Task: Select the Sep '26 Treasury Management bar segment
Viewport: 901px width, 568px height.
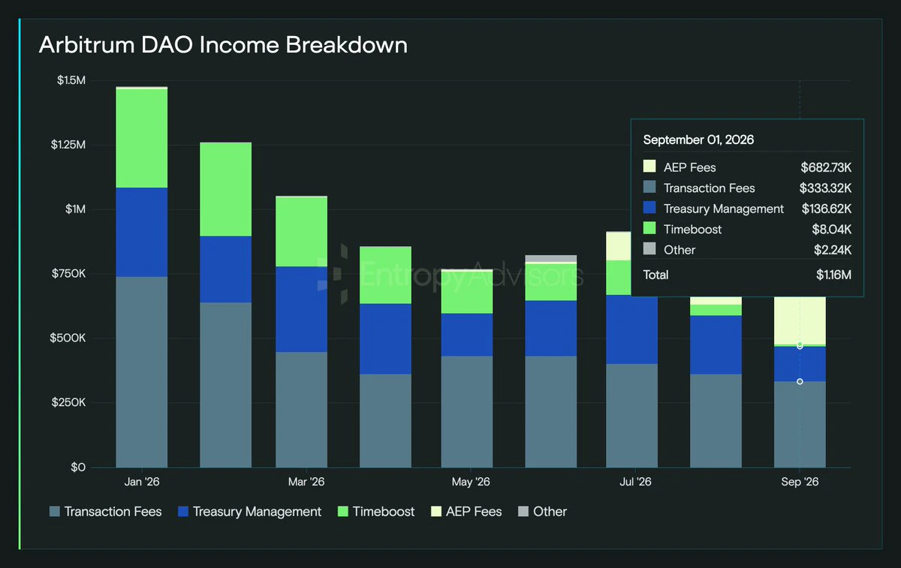Action: (800, 364)
